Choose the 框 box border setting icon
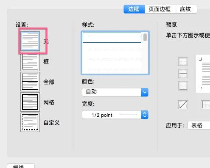The image size is (210, 168). coord(30,61)
